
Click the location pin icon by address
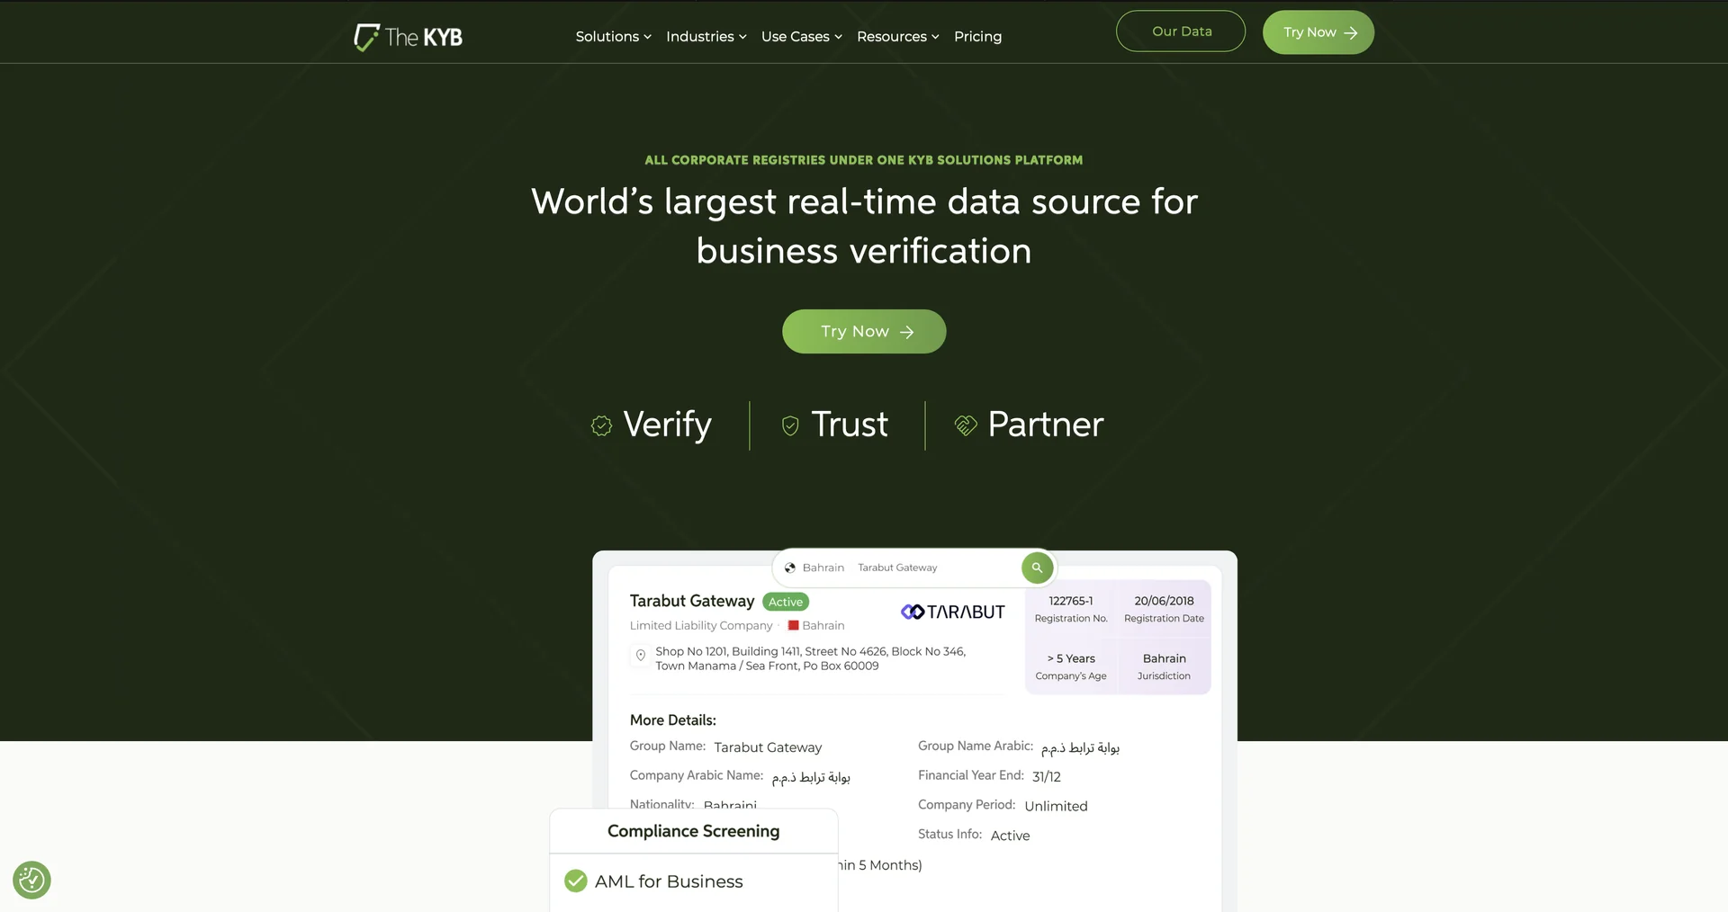point(640,656)
